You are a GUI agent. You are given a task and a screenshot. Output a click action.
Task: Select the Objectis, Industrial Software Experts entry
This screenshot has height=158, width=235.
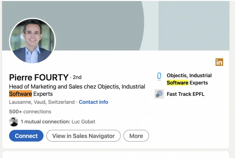point(189,79)
